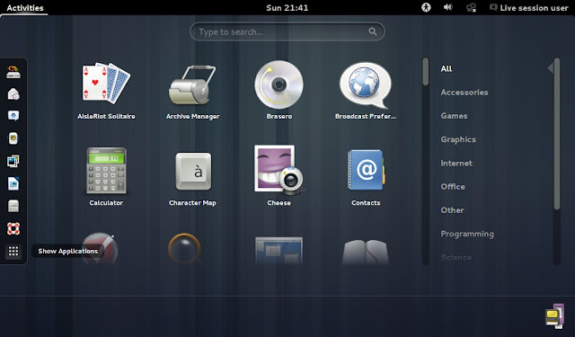Image resolution: width=575 pixels, height=337 pixels.
Task: Click the volume speaker icon in top bar
Action: click(x=447, y=7)
